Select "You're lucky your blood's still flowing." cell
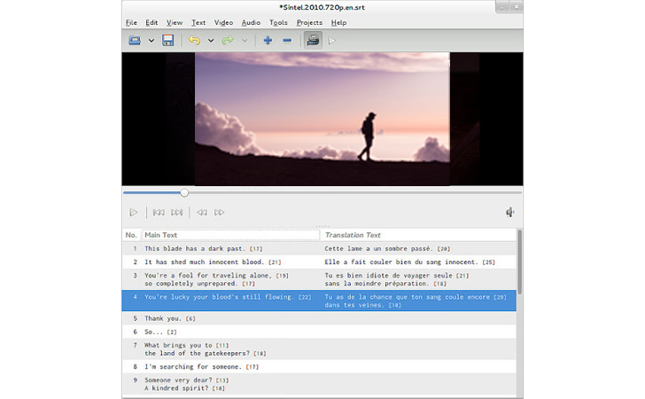Viewport: 645px width, 399px height. (x=230, y=301)
